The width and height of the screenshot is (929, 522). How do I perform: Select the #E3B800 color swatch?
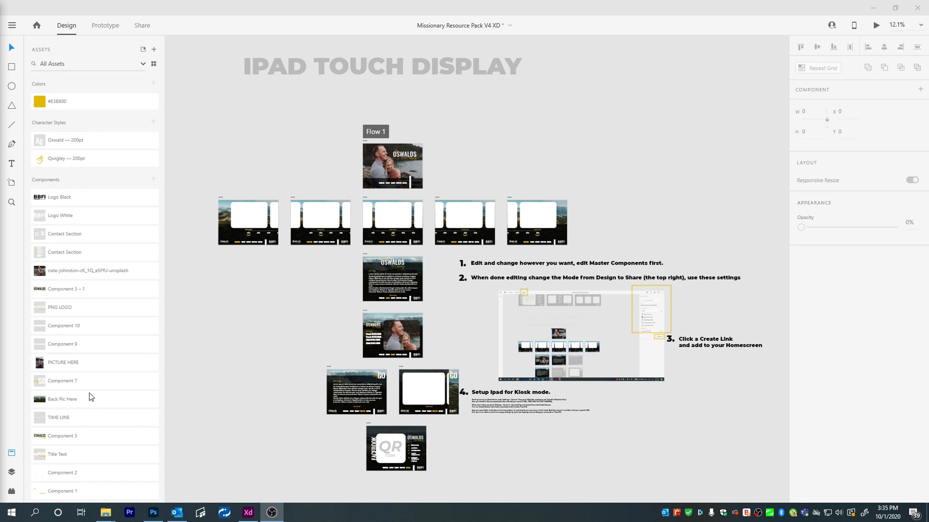click(x=95, y=101)
